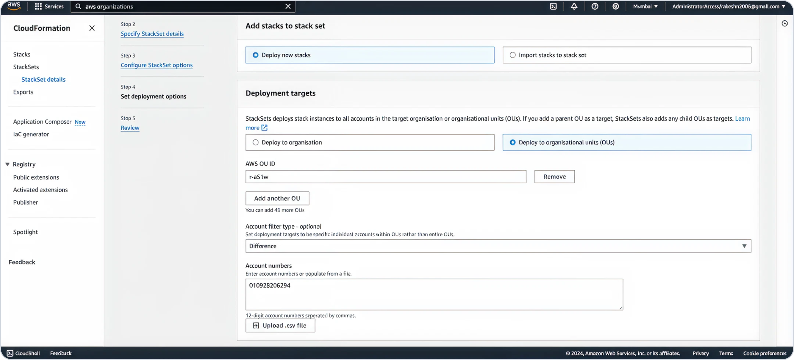
Task: Open Exports in the sidebar
Action: tap(23, 92)
